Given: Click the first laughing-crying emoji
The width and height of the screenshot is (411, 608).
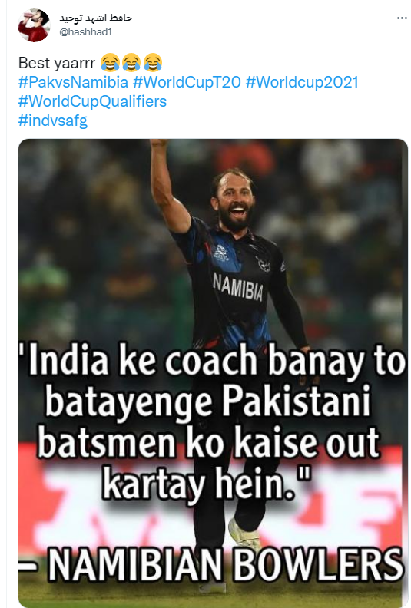Looking at the screenshot, I should pyautogui.click(x=110, y=62).
